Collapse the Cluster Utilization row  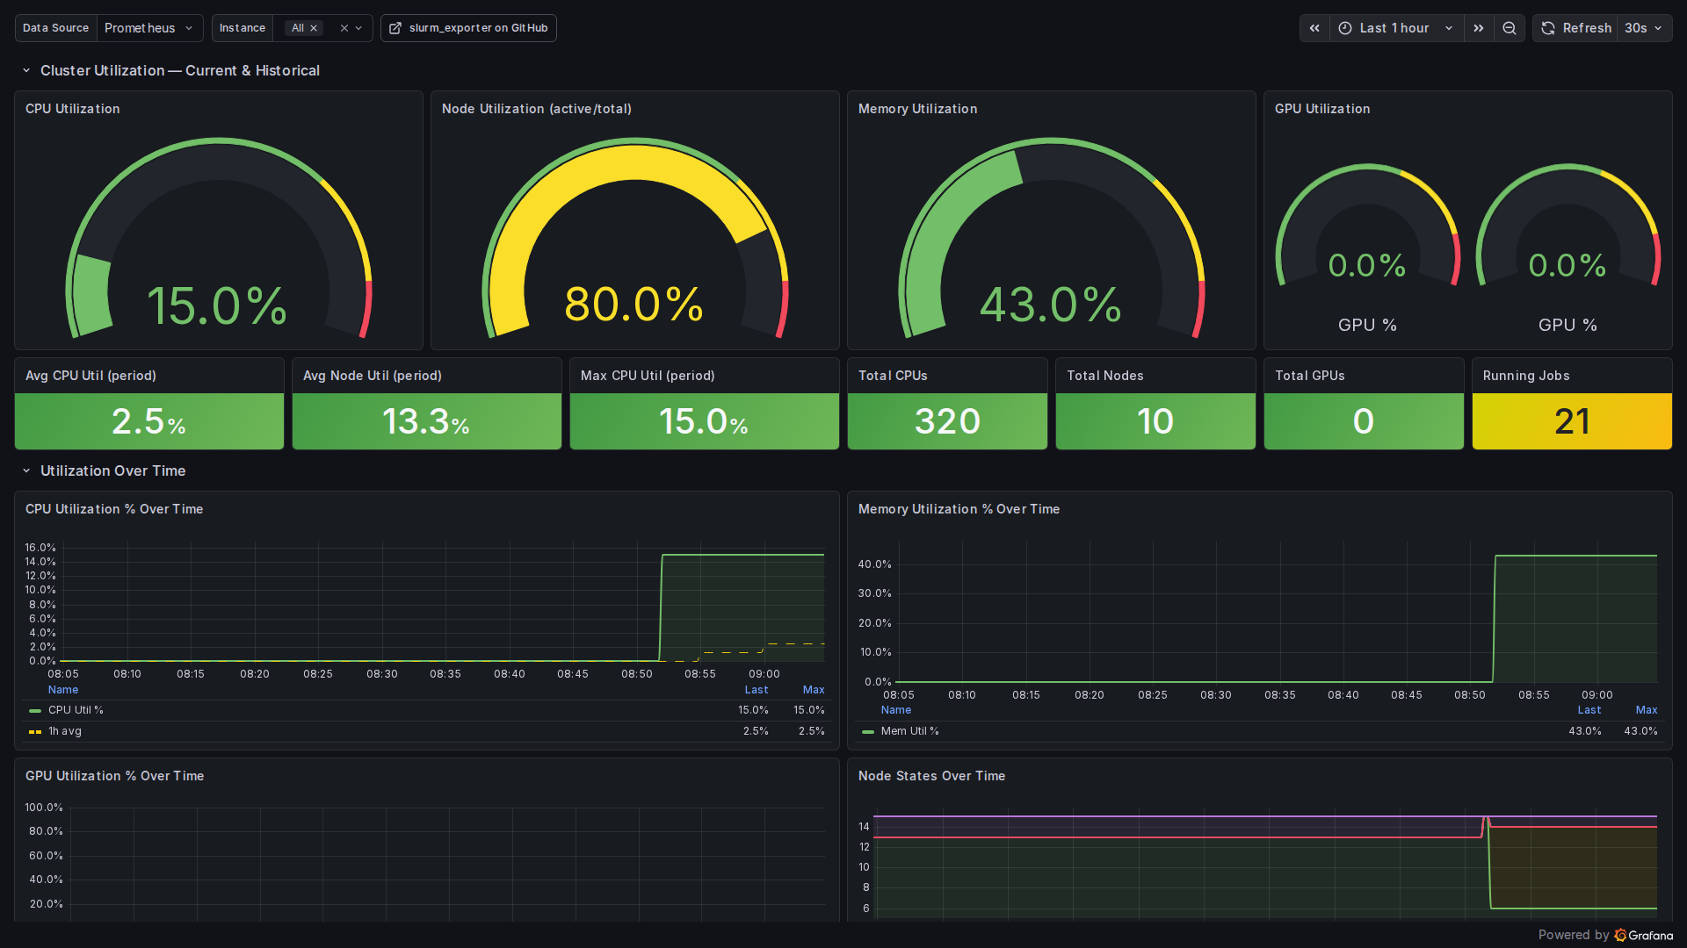pos(26,70)
